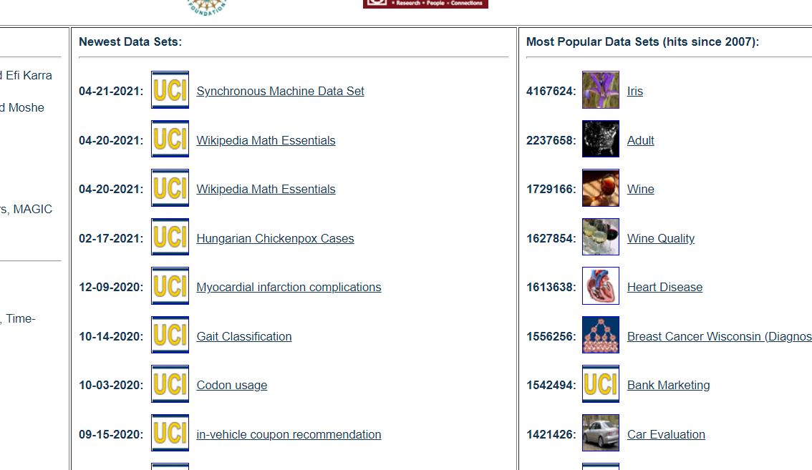Click the UCI icon dated 02-17-2021
Image resolution: width=812 pixels, height=470 pixels.
pyautogui.click(x=170, y=237)
